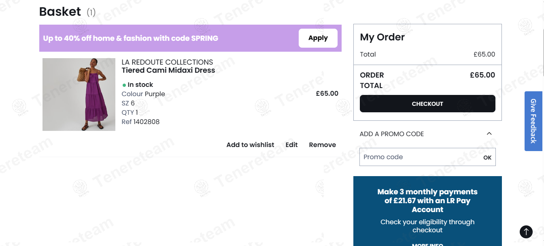This screenshot has width=544, height=246.
Task: Apply the SPRING discount code
Action: click(x=318, y=38)
